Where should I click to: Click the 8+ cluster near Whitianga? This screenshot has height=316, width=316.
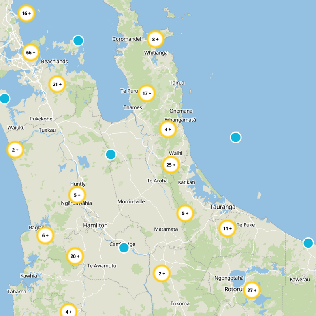(155, 39)
